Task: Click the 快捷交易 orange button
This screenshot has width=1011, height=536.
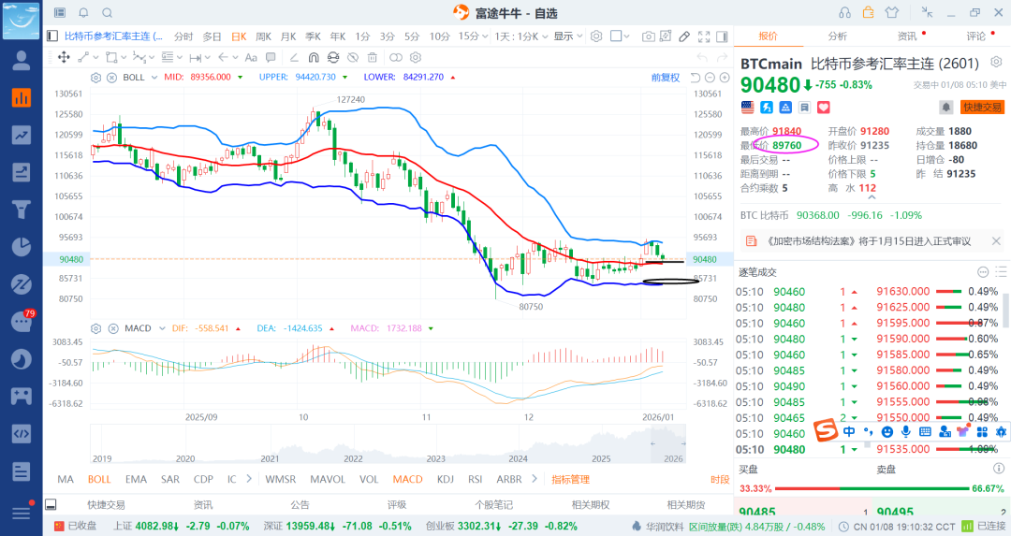Action: [982, 108]
